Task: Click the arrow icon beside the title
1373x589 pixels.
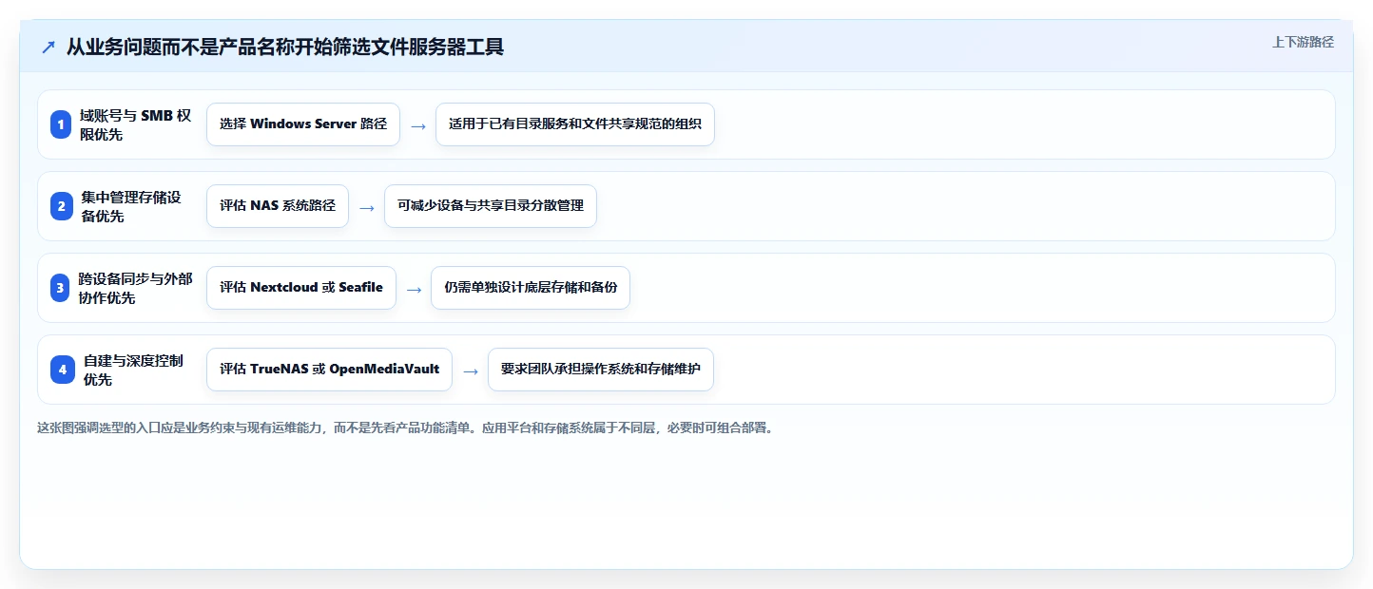Action: coord(48,47)
